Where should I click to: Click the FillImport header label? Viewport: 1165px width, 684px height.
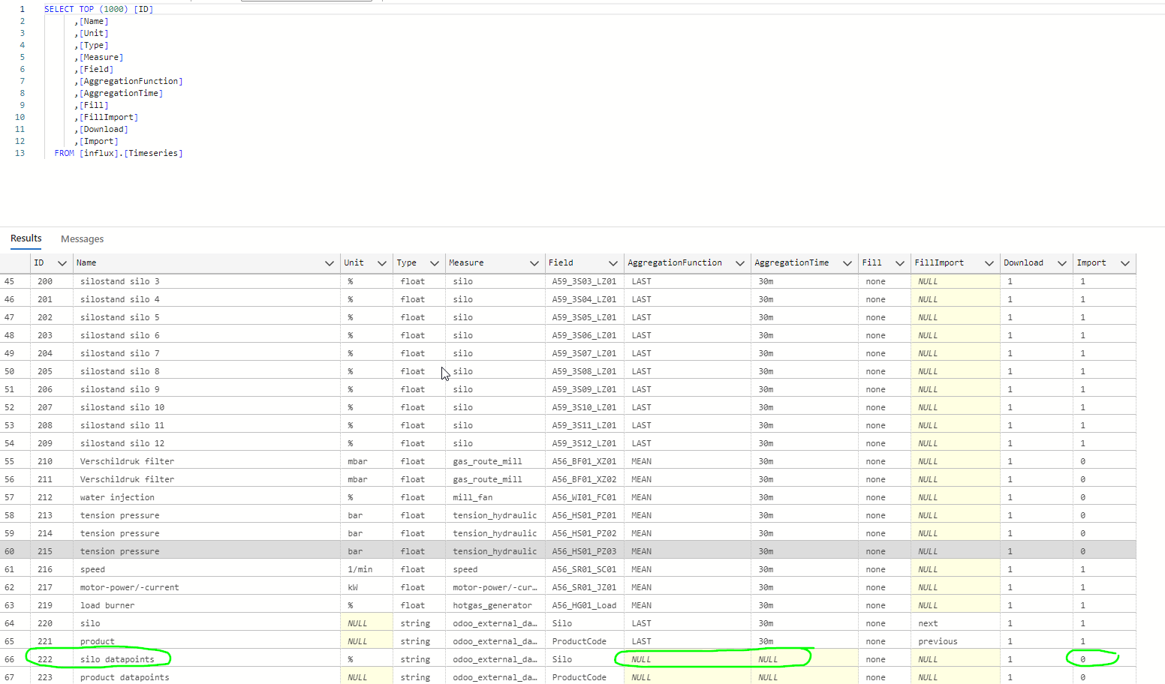click(939, 263)
